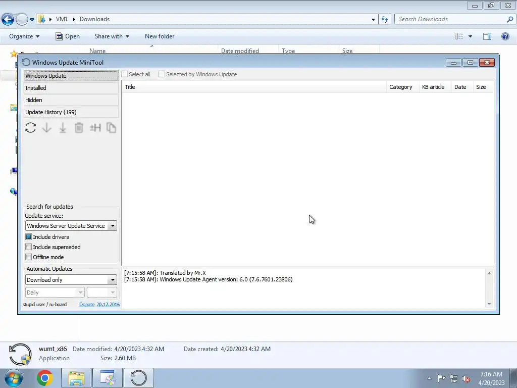Click the uninstall trash can icon
Image resolution: width=517 pixels, height=388 pixels.
(x=79, y=128)
